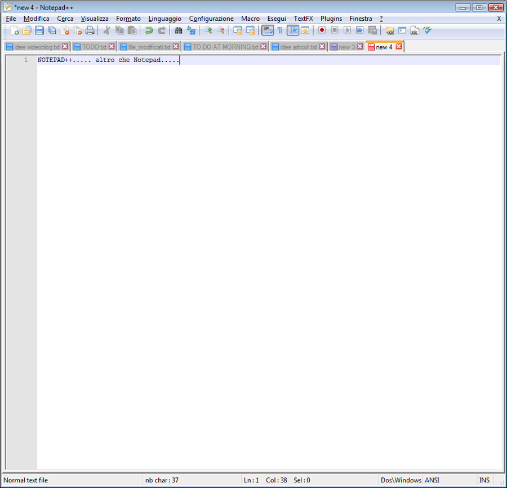Click the Zoom In magnifier icon

click(208, 30)
